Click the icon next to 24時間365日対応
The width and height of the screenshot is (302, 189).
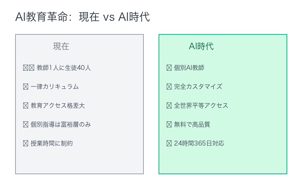[169, 144]
